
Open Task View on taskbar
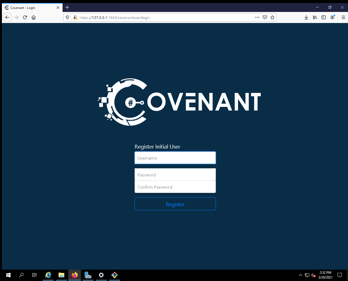pyautogui.click(x=34, y=275)
